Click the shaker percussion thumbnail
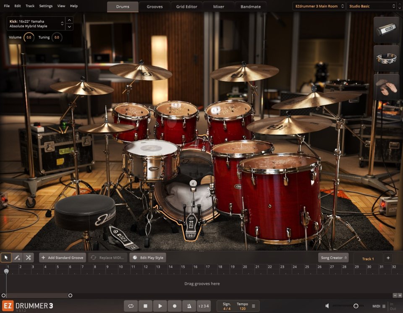 click(x=386, y=30)
